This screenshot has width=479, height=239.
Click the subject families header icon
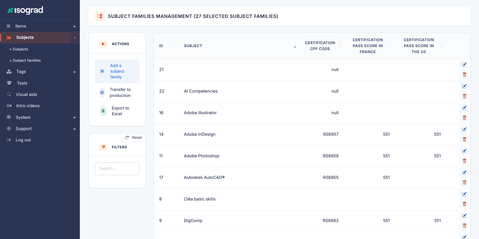point(100,16)
